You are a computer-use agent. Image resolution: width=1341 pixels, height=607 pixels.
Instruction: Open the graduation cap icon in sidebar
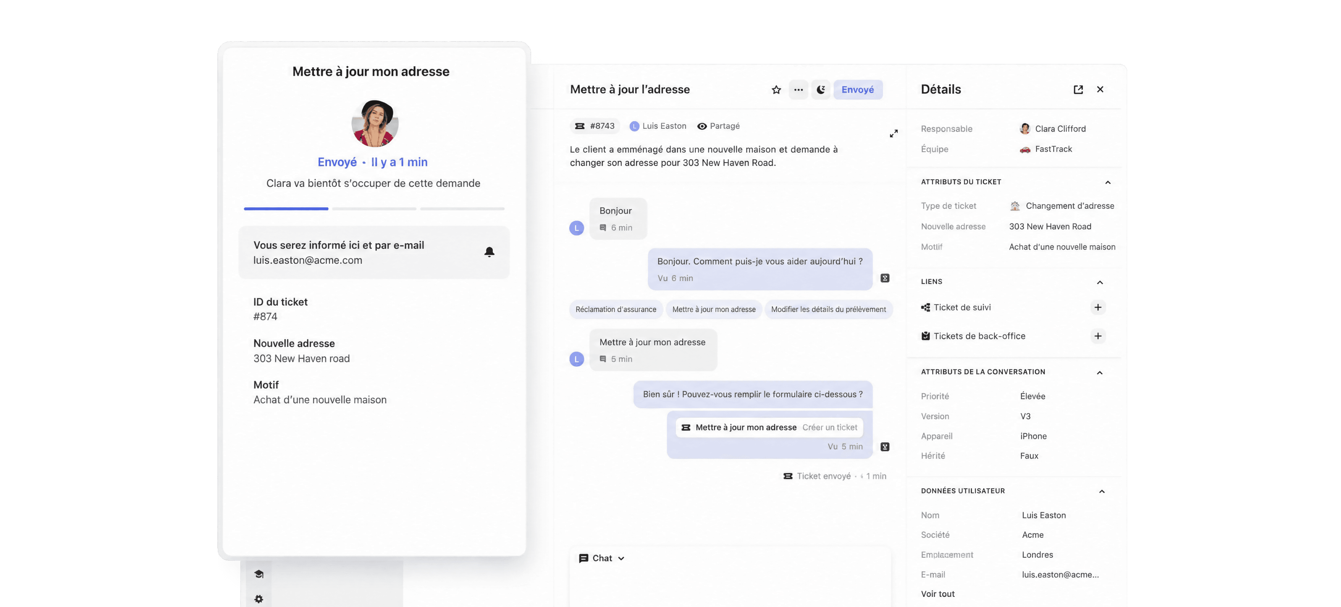[x=259, y=574]
